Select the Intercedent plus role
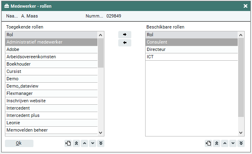Image resolution: width=252 pixels, height=154 pixels. 51,115
